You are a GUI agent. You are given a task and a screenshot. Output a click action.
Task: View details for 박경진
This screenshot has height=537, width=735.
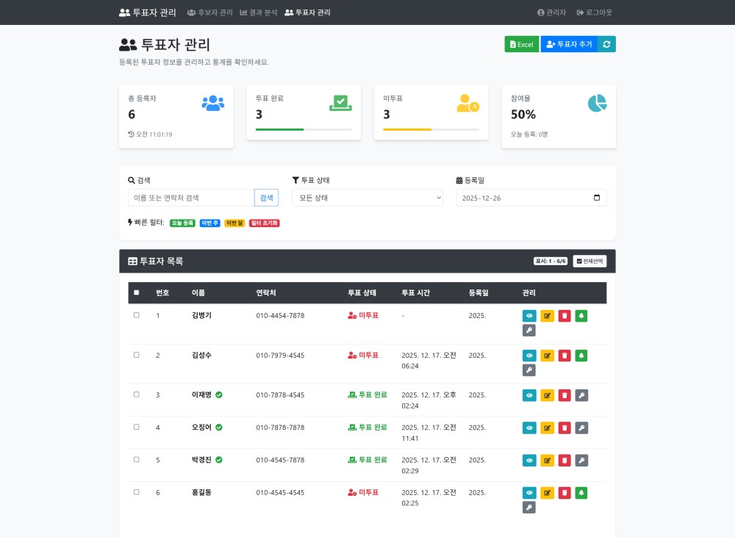pos(529,461)
